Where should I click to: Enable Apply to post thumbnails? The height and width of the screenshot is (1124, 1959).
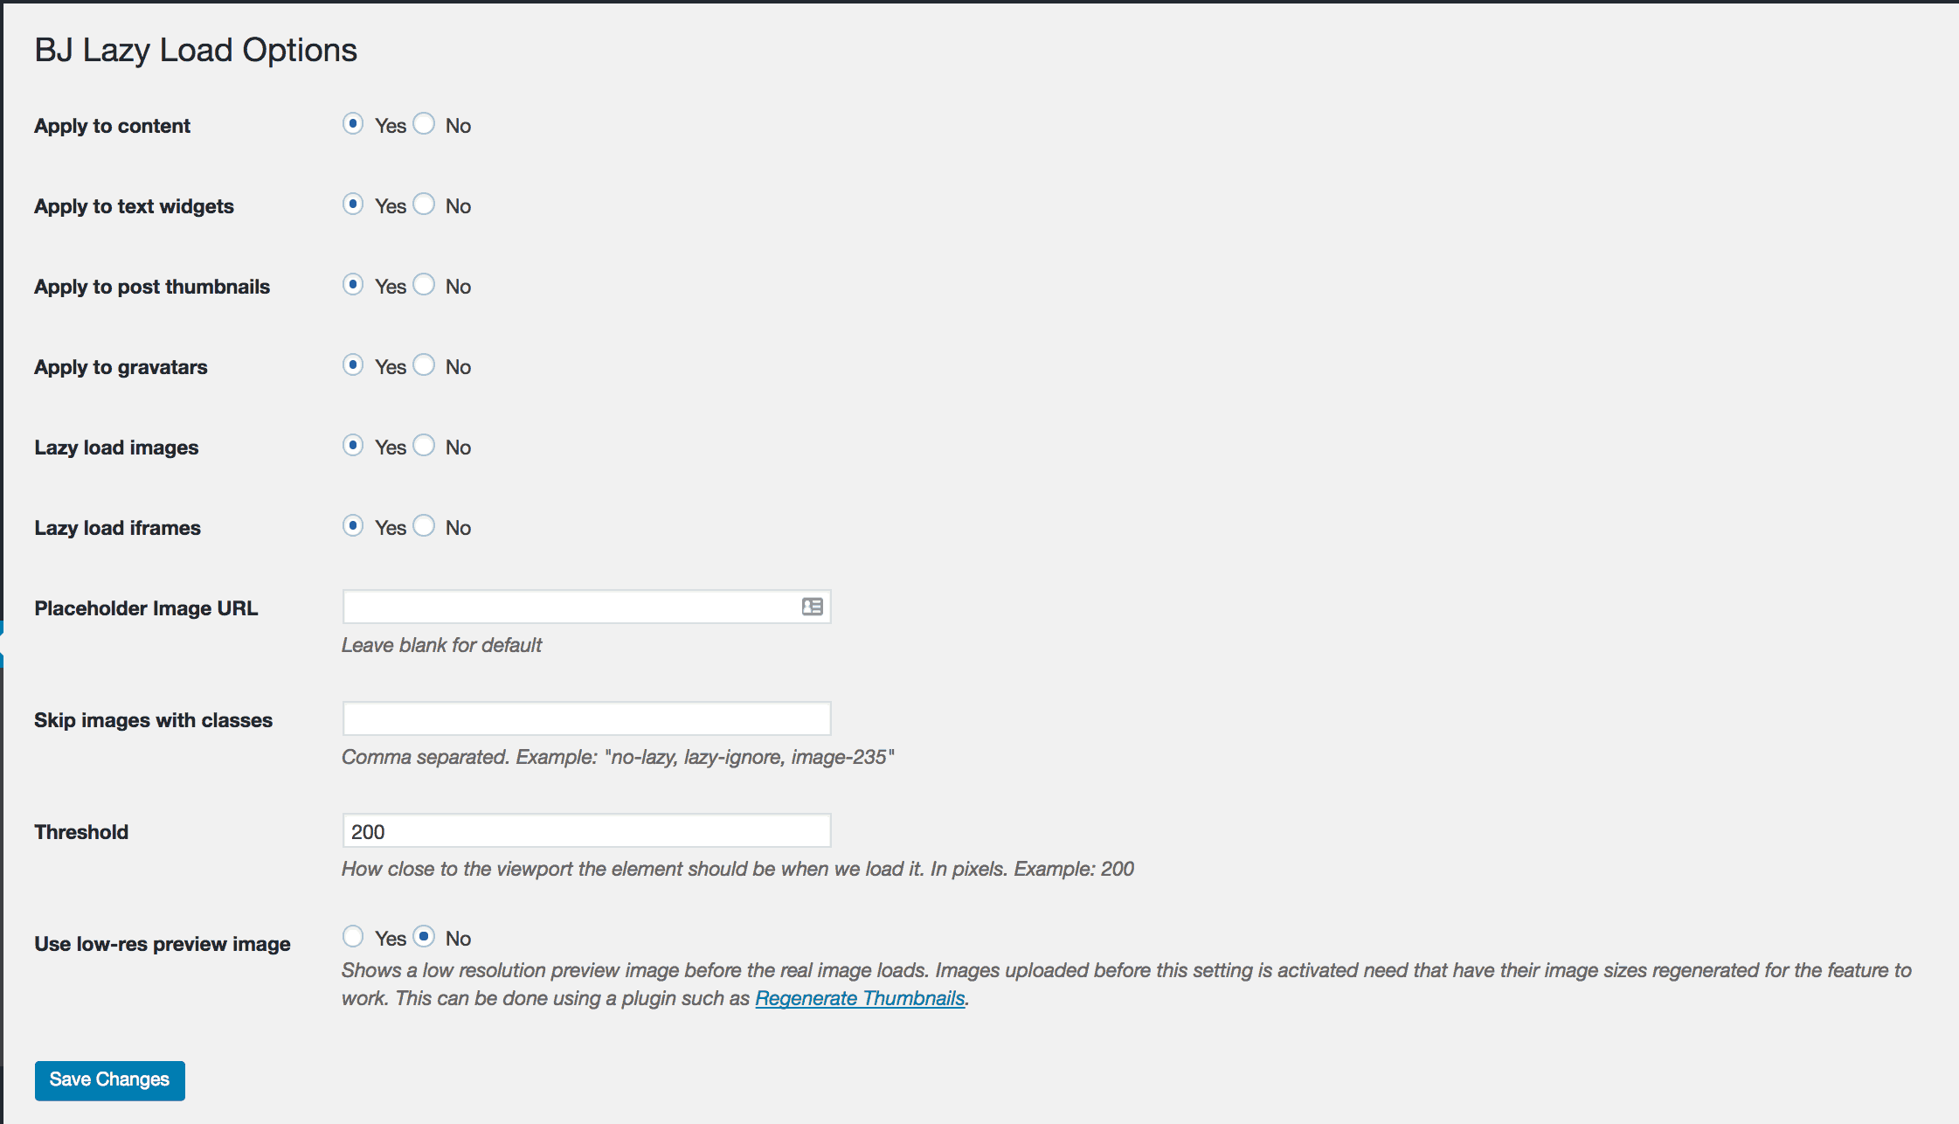(x=353, y=284)
